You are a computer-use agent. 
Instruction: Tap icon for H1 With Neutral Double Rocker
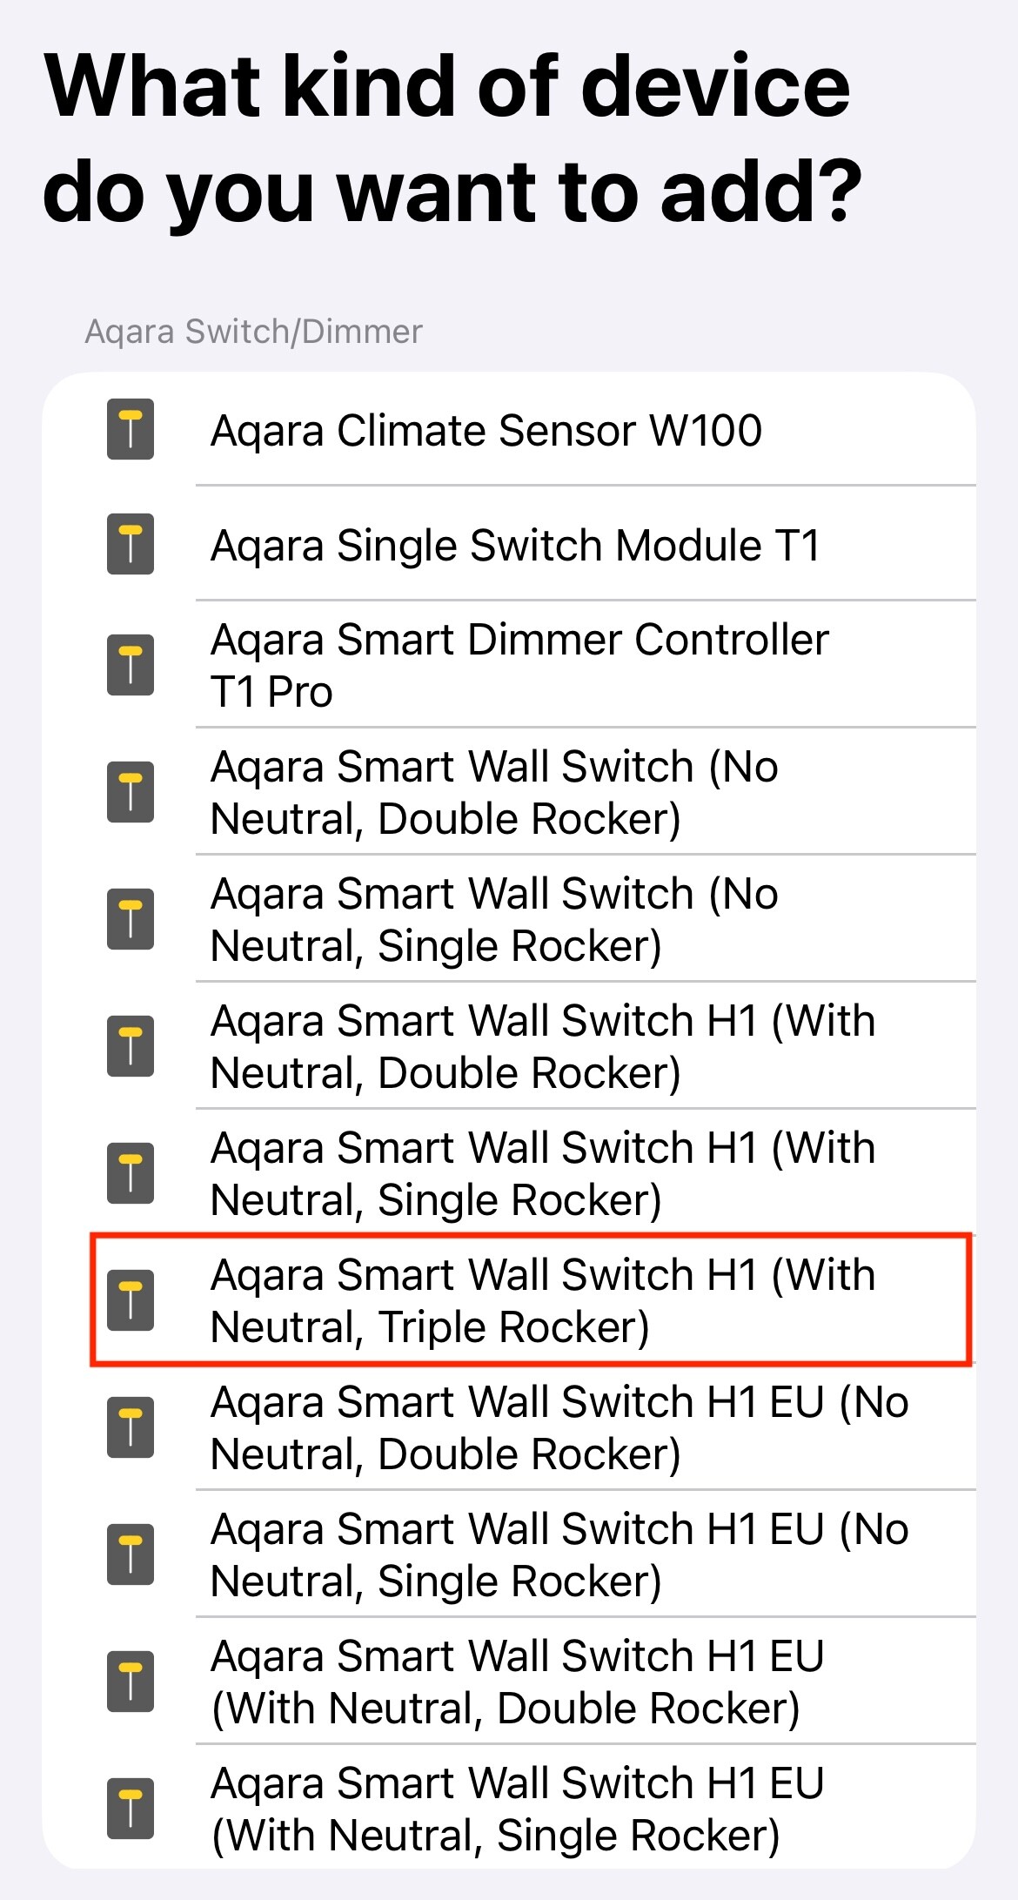pyautogui.click(x=131, y=1046)
